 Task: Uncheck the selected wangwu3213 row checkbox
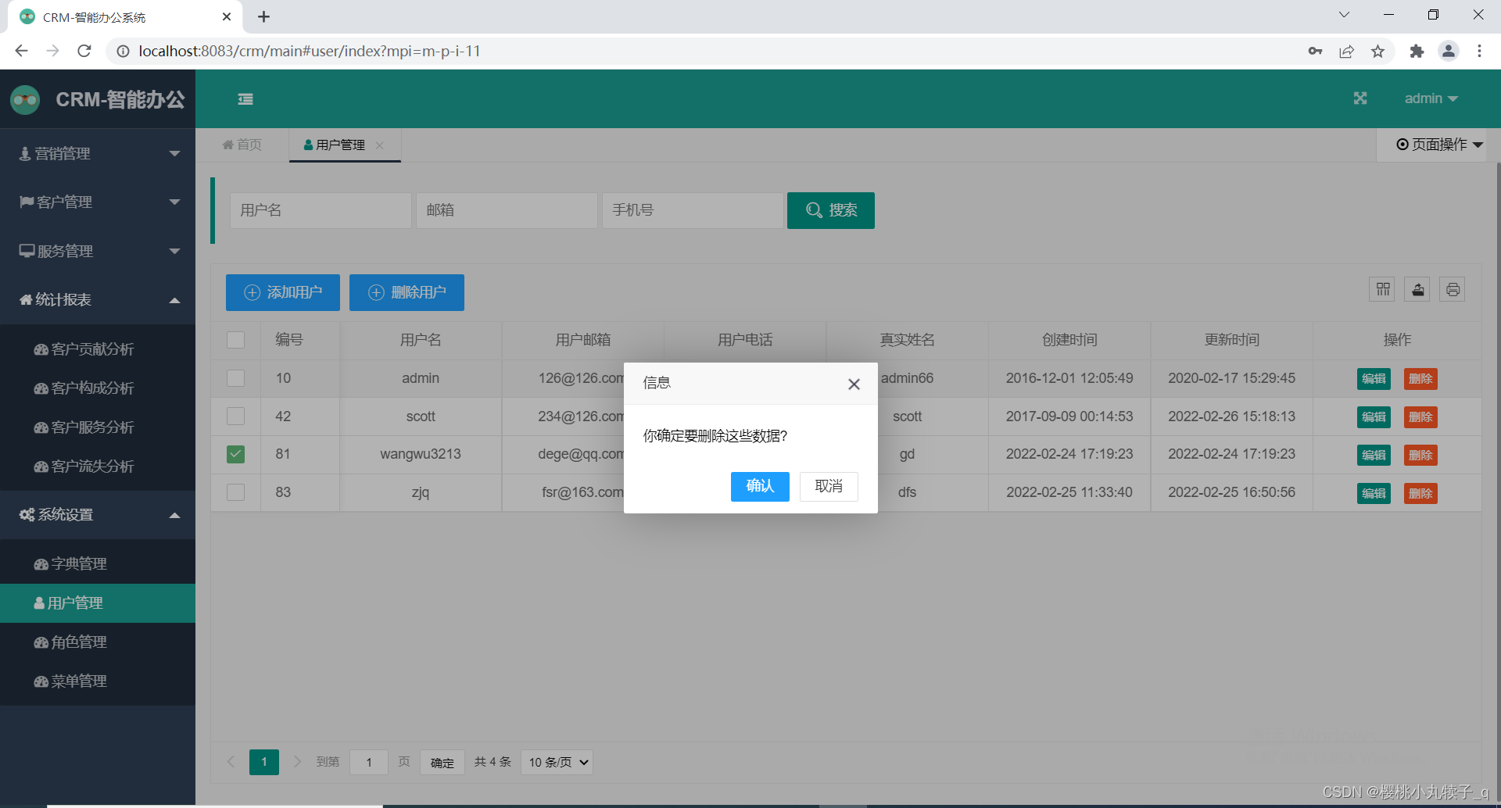tap(235, 454)
